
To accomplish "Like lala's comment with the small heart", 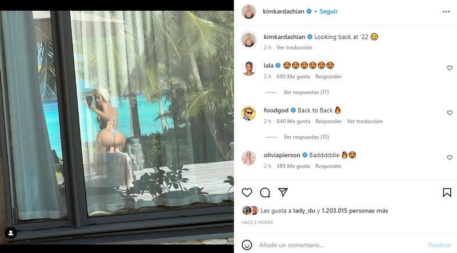I will click(x=450, y=68).
